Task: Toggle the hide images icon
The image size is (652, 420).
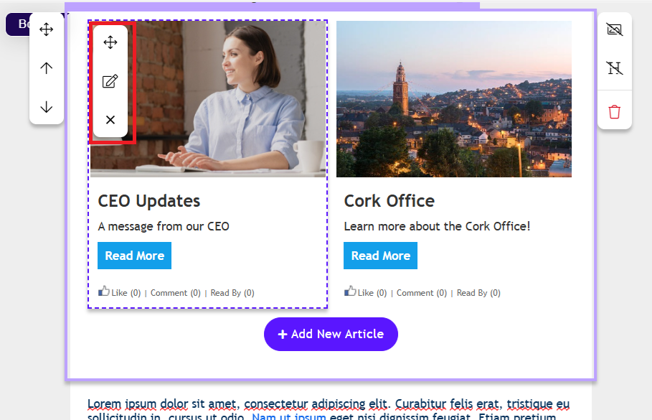Action: (615, 29)
